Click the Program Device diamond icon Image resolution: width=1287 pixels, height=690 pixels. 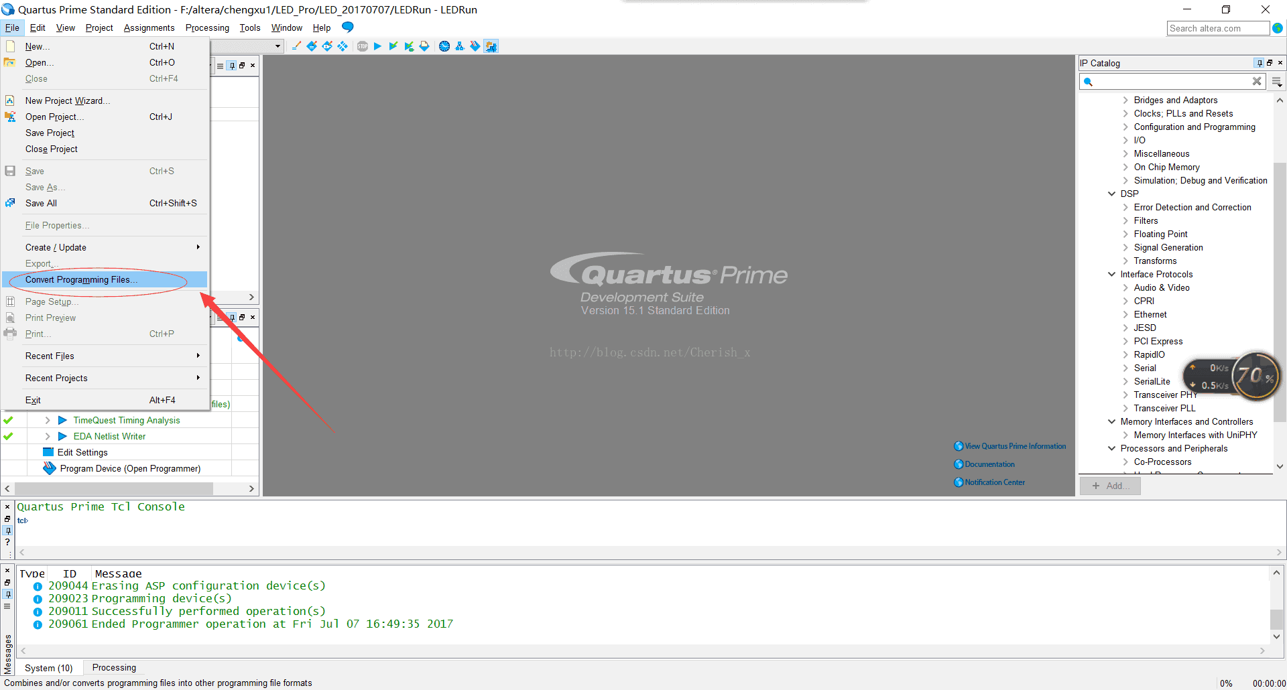(x=50, y=468)
